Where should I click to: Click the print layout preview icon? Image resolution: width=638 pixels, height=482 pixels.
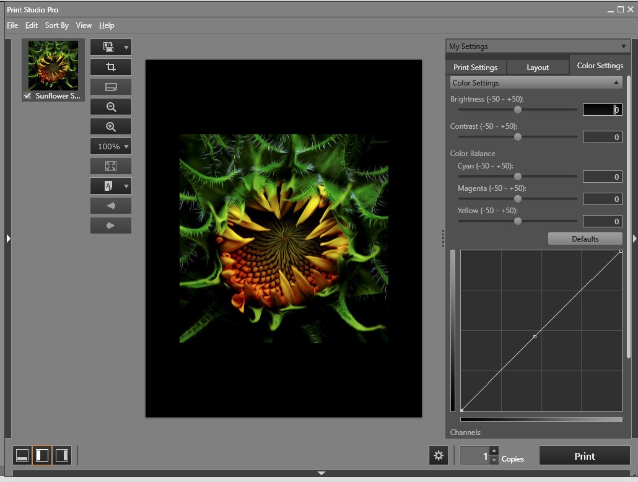(111, 87)
